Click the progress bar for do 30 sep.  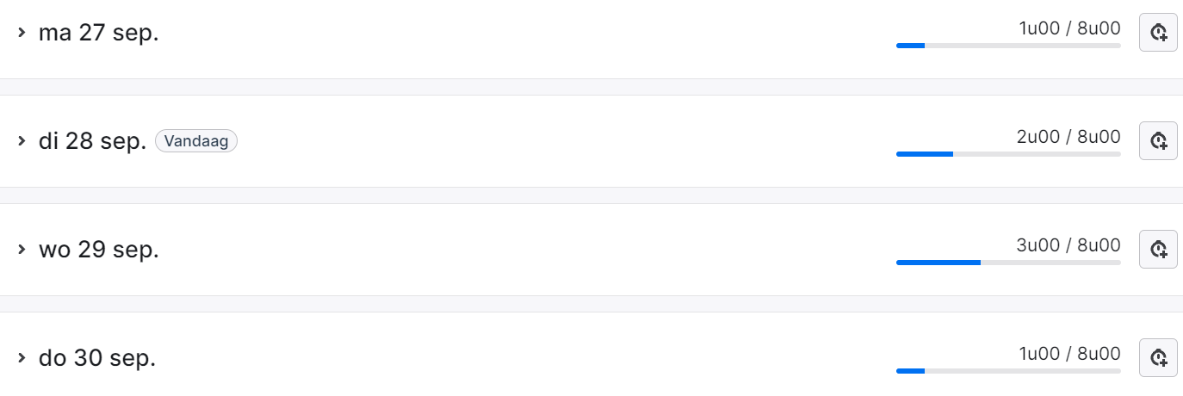1008,371
